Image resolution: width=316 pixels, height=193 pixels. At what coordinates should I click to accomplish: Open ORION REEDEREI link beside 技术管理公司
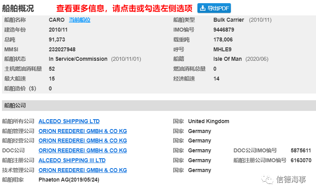83,170
